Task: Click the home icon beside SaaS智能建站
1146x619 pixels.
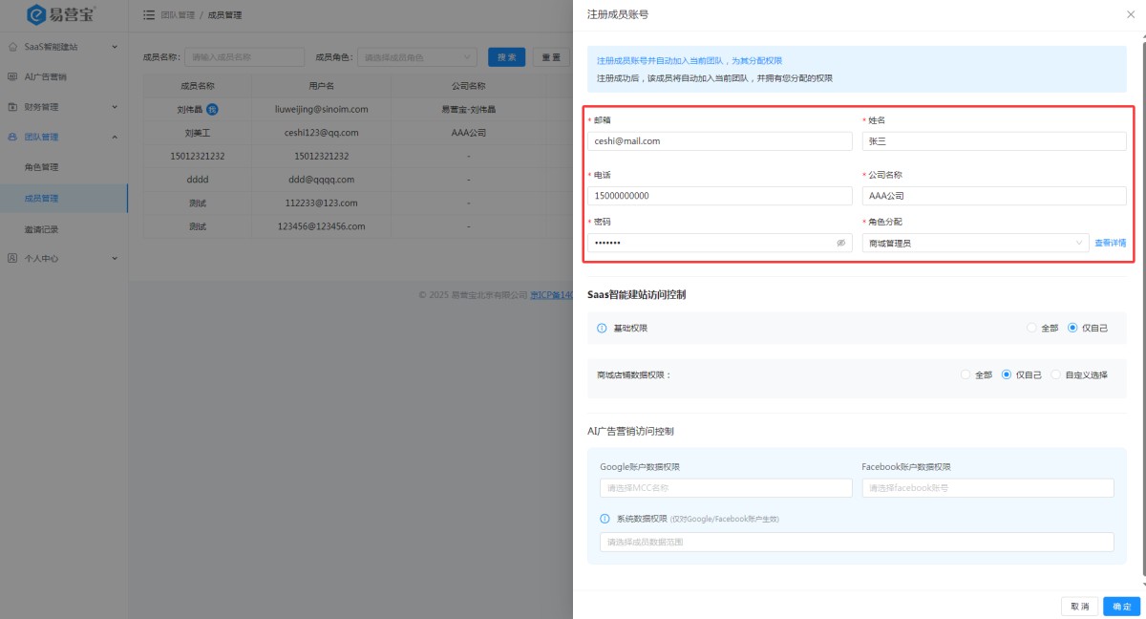Action: [12, 46]
